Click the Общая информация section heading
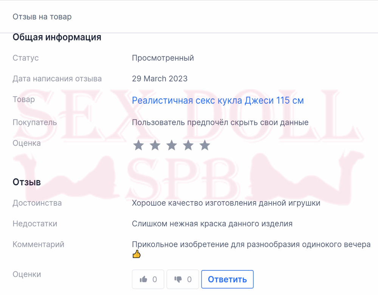Screen dimensions: 378x295 [57, 37]
